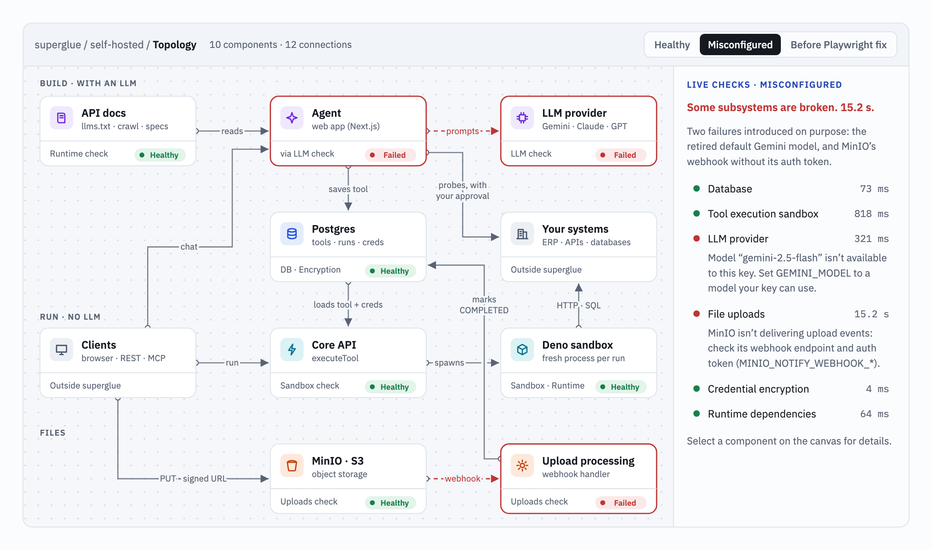Select the Misconfigured tab

coord(740,45)
